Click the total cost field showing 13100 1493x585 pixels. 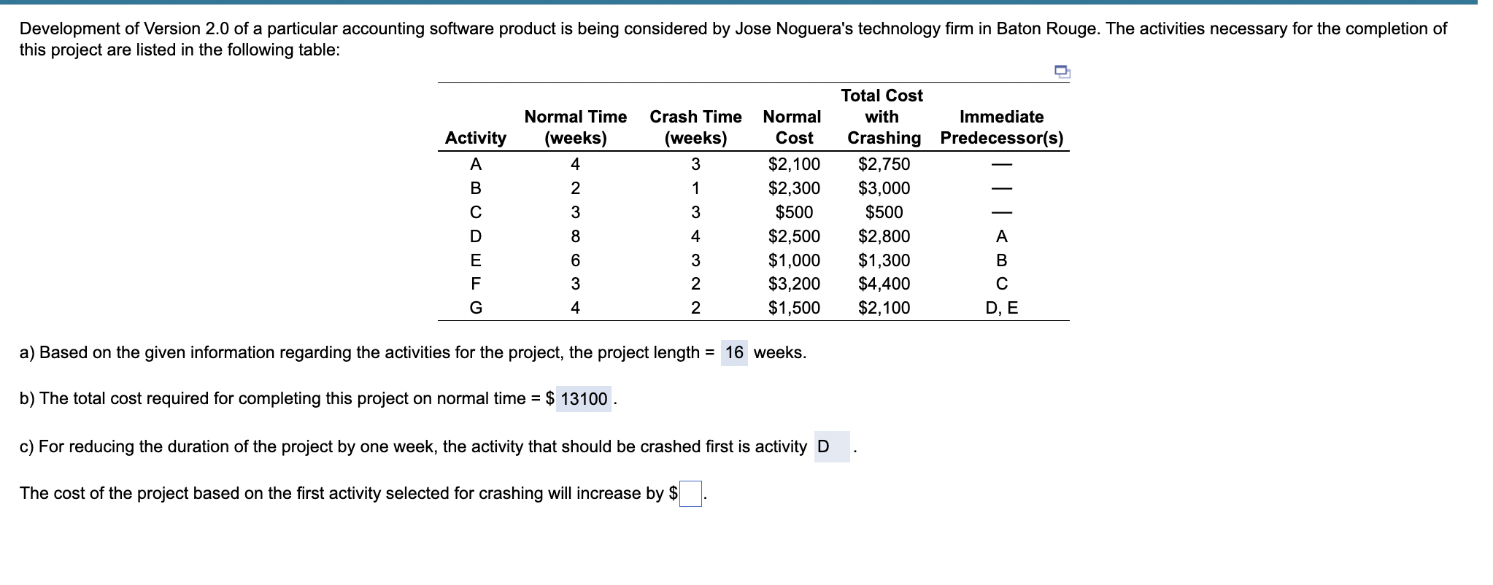[583, 399]
